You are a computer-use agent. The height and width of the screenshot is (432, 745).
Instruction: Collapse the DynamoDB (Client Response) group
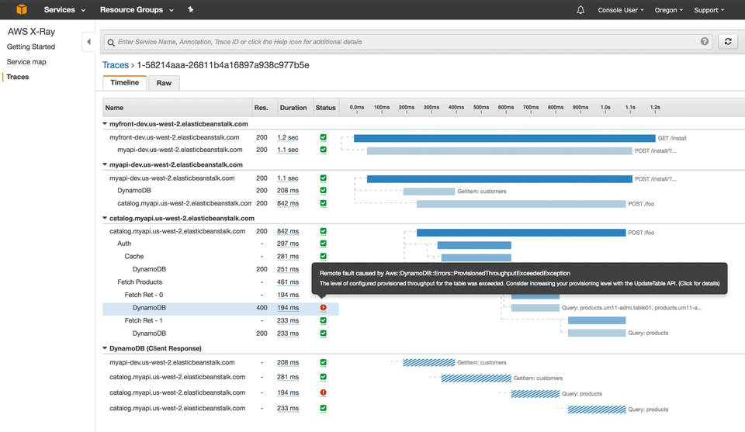click(x=106, y=349)
